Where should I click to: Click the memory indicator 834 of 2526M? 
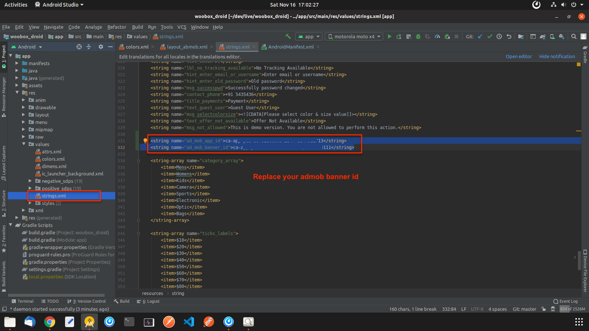[572, 309]
